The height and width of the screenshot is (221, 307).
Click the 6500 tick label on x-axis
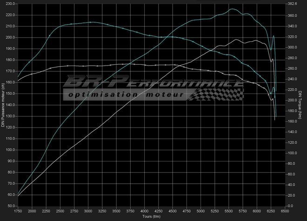tap(286, 211)
